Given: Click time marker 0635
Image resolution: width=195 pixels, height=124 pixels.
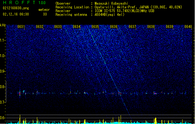Looking at the screenshot, I should [95, 27].
